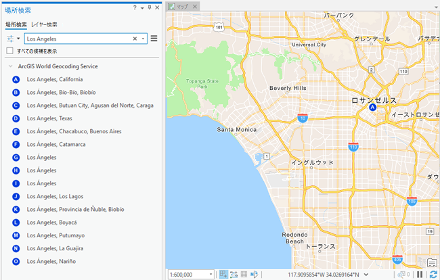Clear the Los Angeles search text
The height and width of the screenshot is (280, 440).
135,39
